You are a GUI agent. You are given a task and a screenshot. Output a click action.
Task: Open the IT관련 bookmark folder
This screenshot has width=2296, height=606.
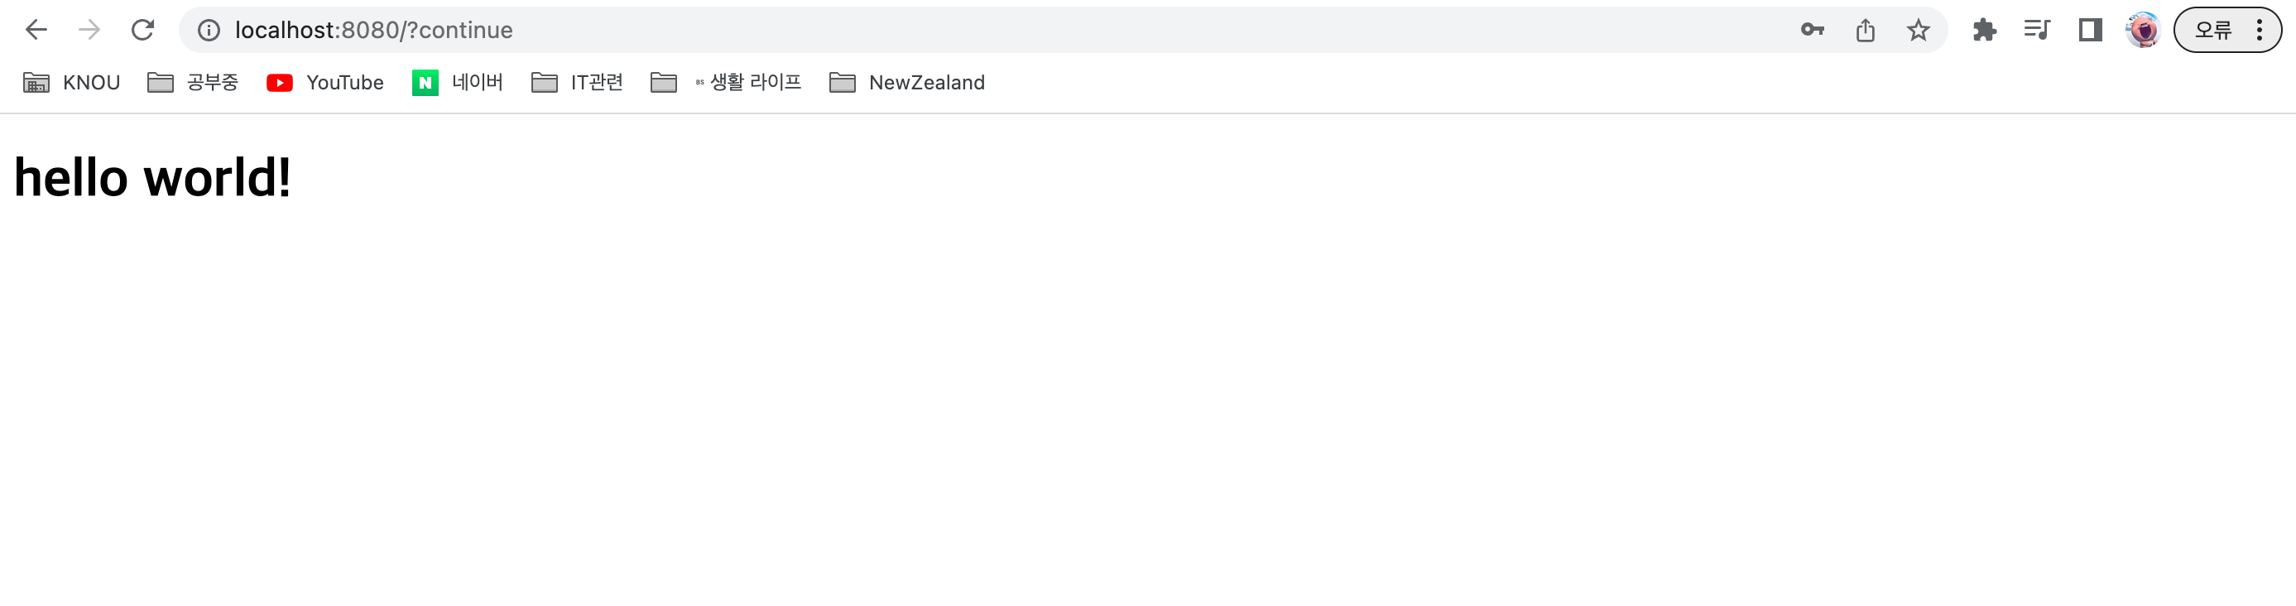[x=578, y=83]
